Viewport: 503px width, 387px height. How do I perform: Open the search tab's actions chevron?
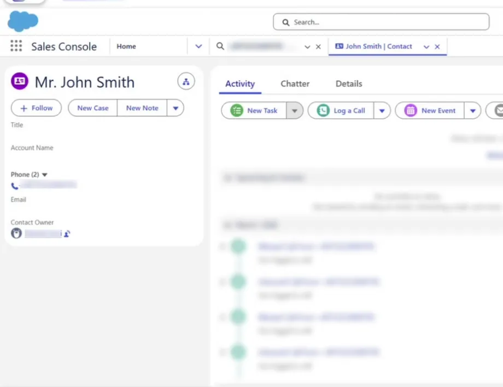(307, 47)
